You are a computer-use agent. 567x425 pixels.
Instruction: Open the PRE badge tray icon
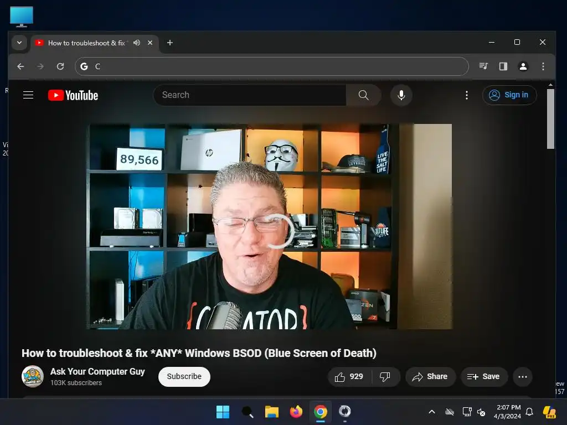point(550,412)
